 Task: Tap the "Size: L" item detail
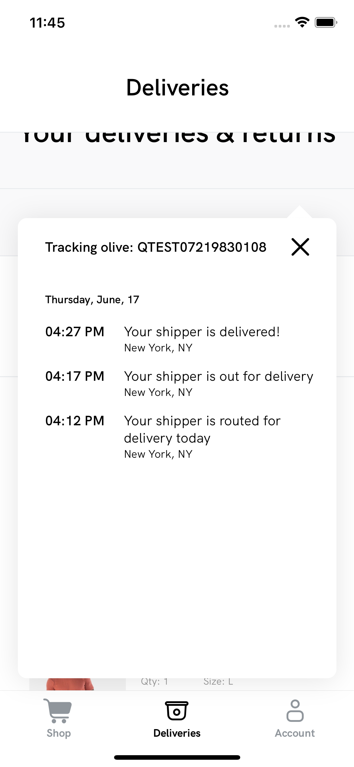[x=218, y=682]
